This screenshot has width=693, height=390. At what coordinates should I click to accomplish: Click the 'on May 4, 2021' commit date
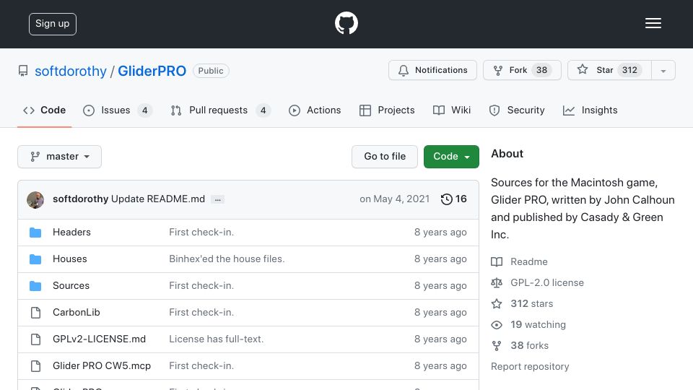395,199
